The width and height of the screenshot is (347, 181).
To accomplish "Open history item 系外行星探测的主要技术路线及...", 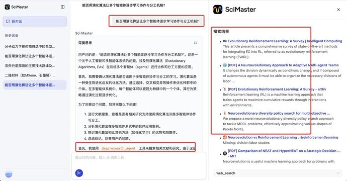I will click(30, 66).
